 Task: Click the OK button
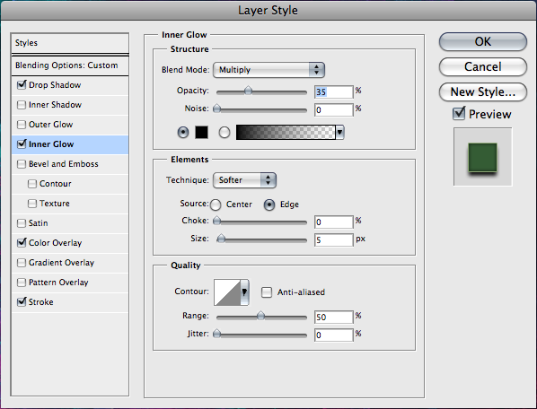click(x=483, y=42)
